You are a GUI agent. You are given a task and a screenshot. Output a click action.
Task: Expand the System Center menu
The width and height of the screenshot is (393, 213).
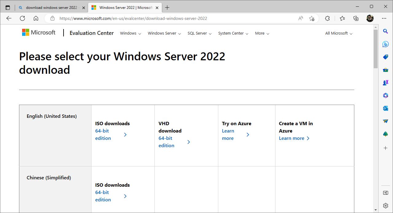coord(233,33)
